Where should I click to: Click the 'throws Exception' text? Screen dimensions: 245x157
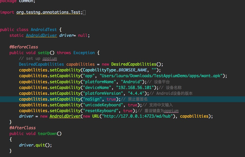(x=76, y=53)
